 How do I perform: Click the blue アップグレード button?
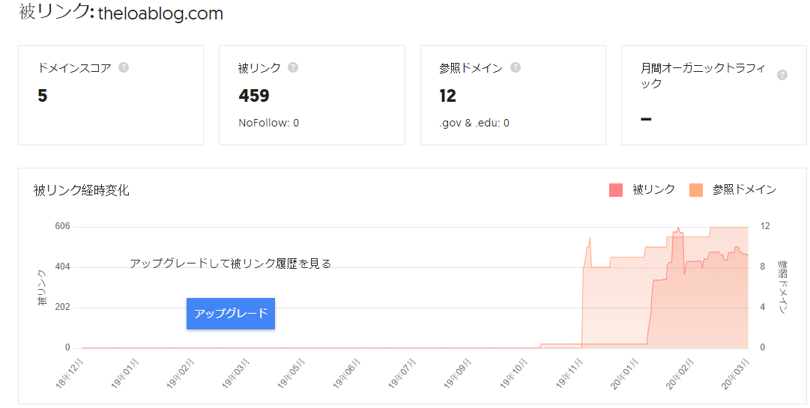[230, 313]
